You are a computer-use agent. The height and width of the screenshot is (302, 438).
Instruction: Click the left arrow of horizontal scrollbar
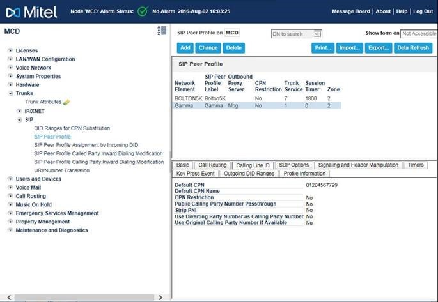9,298
